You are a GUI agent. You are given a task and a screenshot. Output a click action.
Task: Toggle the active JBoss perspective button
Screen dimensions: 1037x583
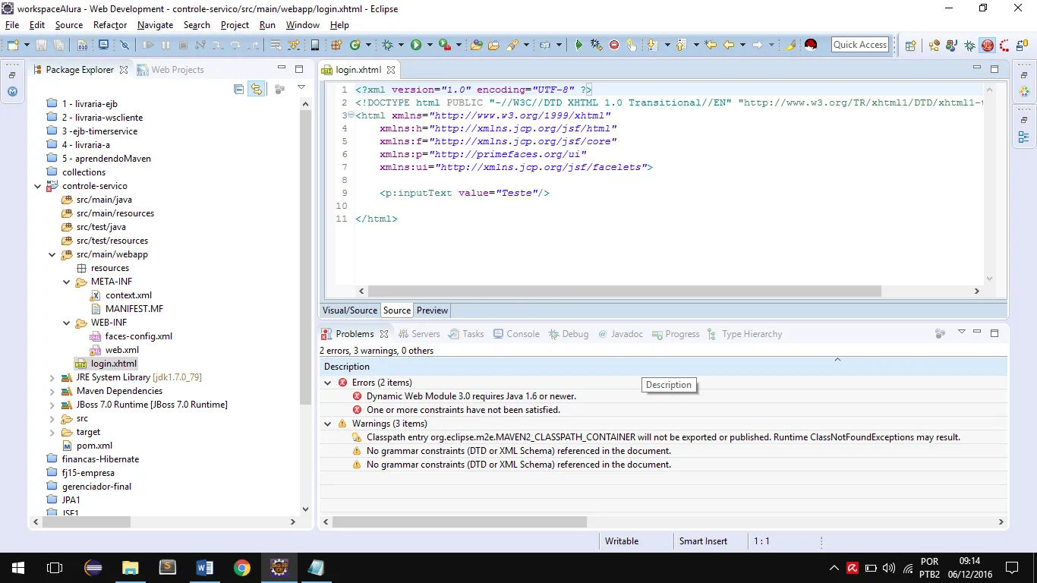987,46
